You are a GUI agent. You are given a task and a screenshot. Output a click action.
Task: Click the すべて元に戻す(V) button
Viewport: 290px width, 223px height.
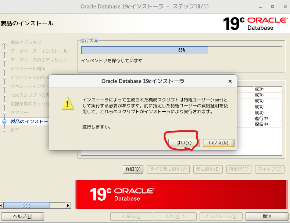[x=168, y=169]
